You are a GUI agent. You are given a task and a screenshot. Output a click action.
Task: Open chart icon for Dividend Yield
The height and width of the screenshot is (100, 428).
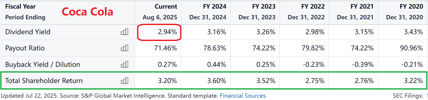(x=124, y=32)
